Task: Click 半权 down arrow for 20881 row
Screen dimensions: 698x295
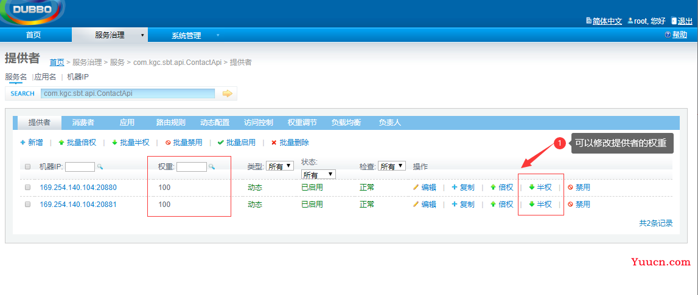Action: click(531, 204)
